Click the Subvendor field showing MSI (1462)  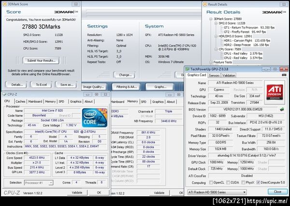click(266, 116)
